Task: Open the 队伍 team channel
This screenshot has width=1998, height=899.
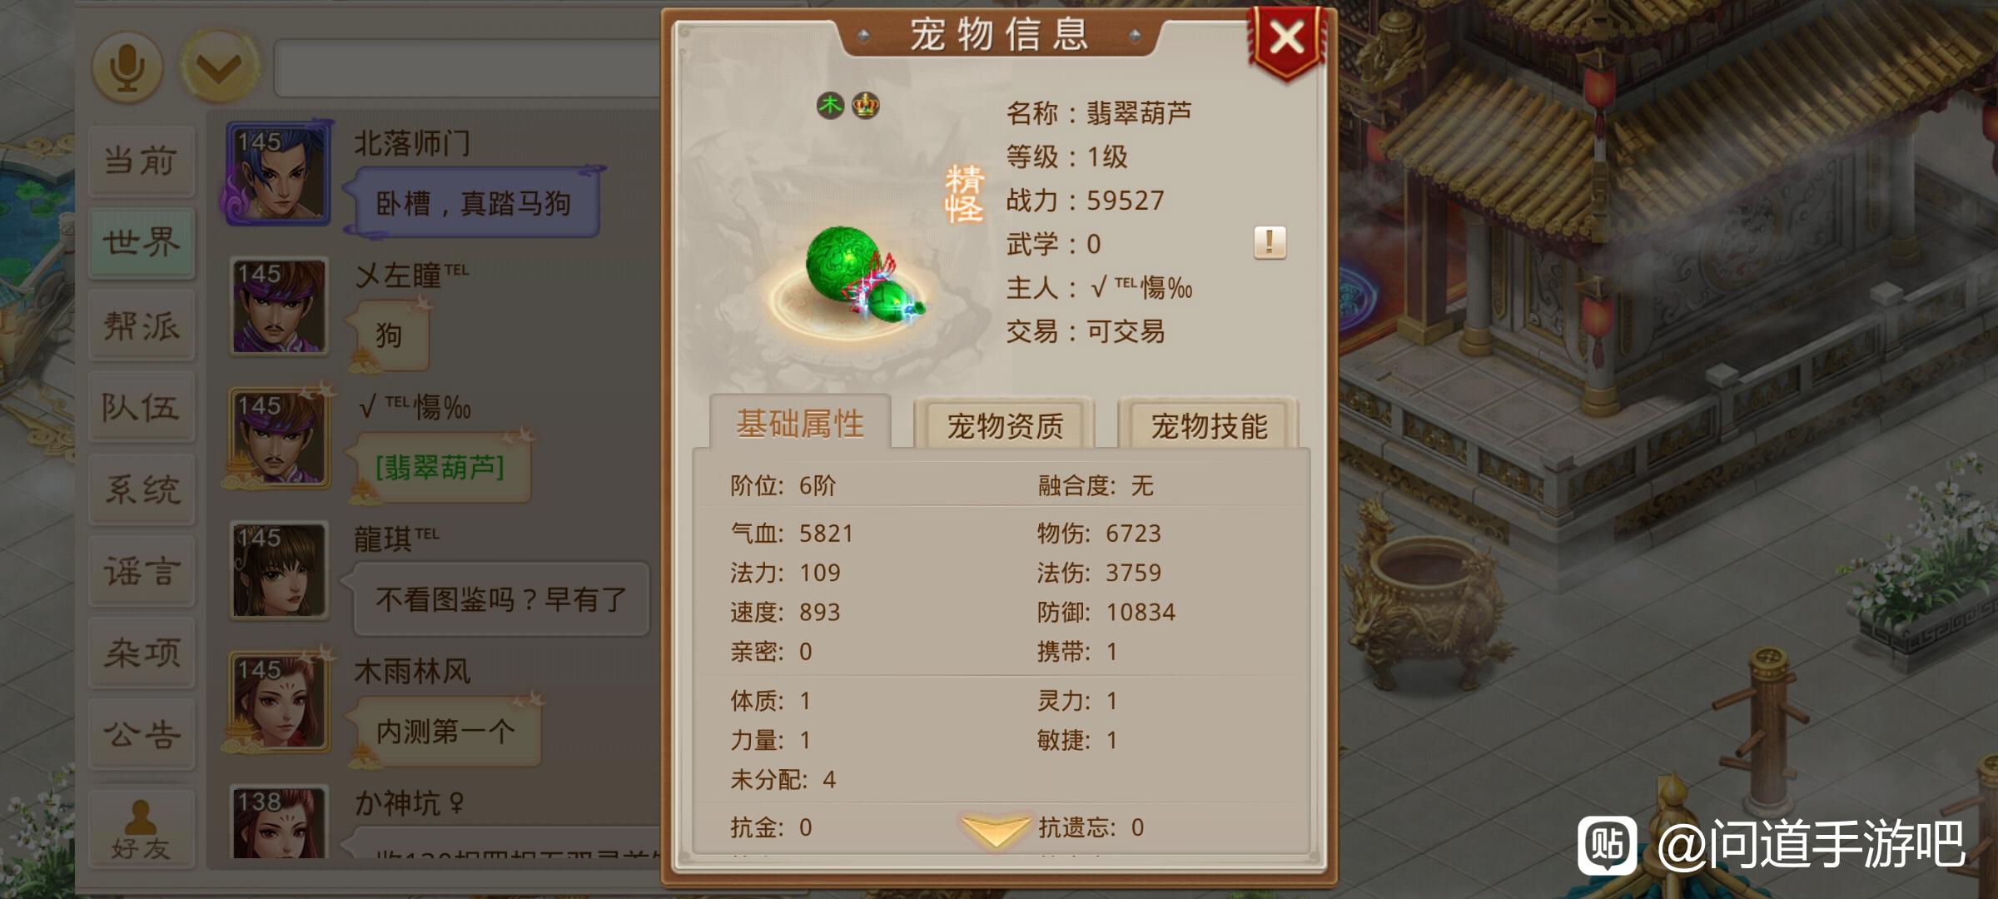Action: 141,406
